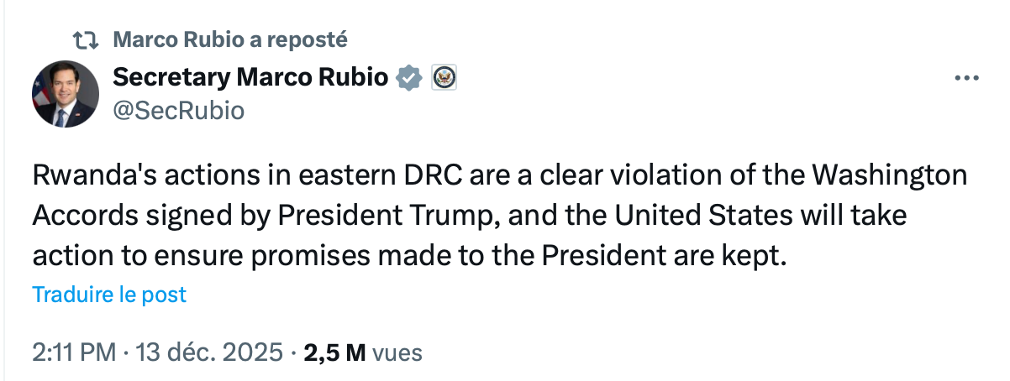Screen dimensions: 1010x381
Task: Click 'Washington' in the post's first line
Action: 897,177
